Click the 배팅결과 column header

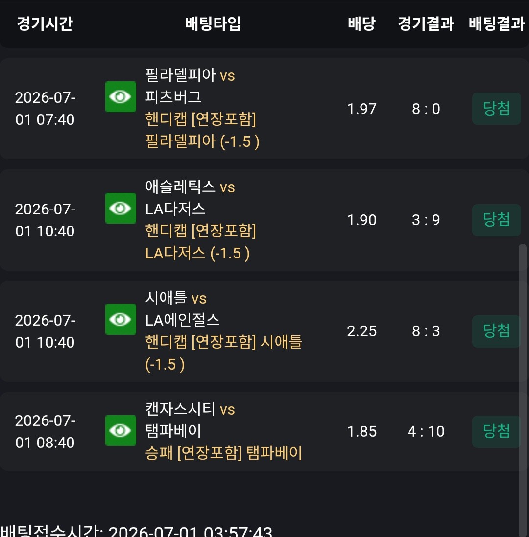click(497, 23)
